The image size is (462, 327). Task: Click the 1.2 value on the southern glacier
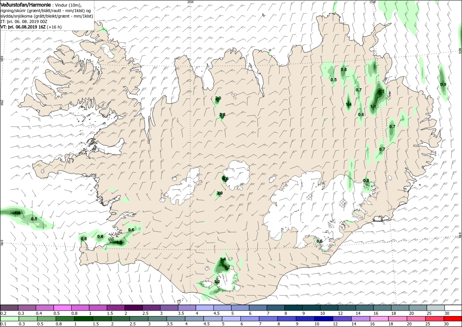coord(217,282)
